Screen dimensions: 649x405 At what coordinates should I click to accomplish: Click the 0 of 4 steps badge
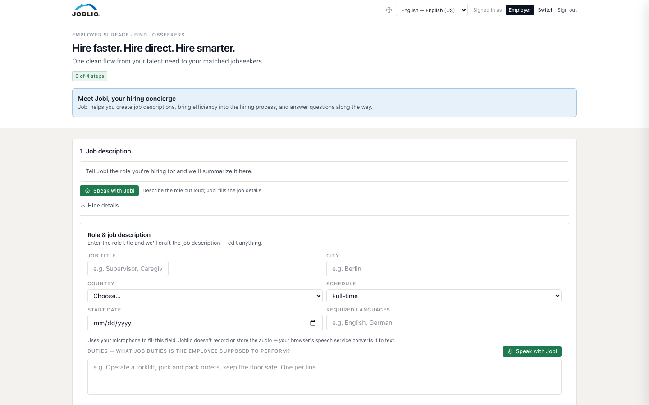coord(90,76)
